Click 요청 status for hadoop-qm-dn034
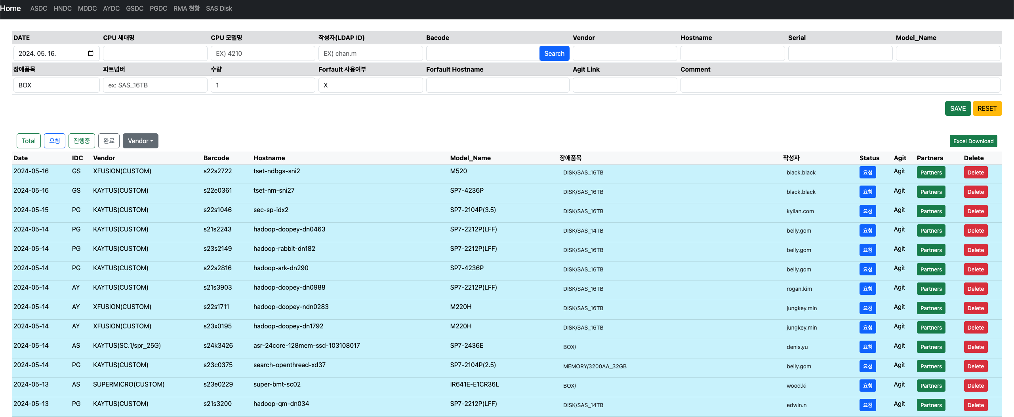Viewport: 1014px width, 417px height. 867,405
